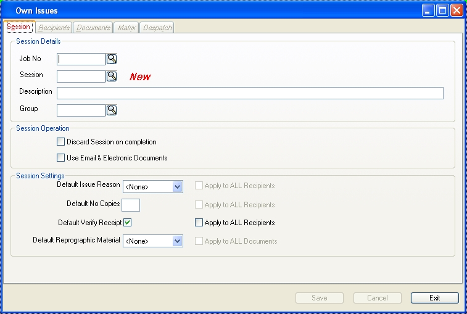Viewport: 467px width, 314px height.
Task: Click the Own Issues title text
Action: [x=36, y=10]
